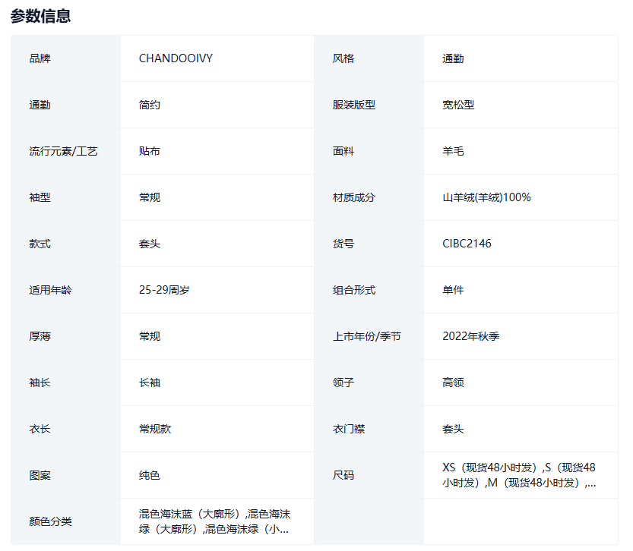Click the 服装版型 label cell
Image resolution: width=633 pixels, height=551 pixels.
(354, 105)
